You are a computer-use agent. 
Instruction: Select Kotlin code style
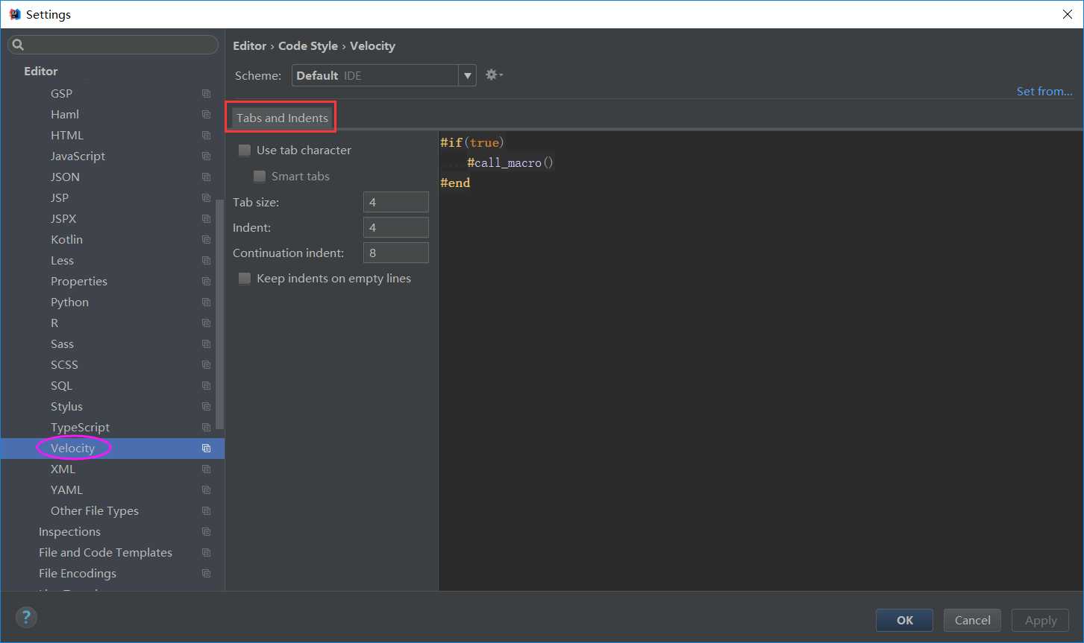tap(66, 239)
